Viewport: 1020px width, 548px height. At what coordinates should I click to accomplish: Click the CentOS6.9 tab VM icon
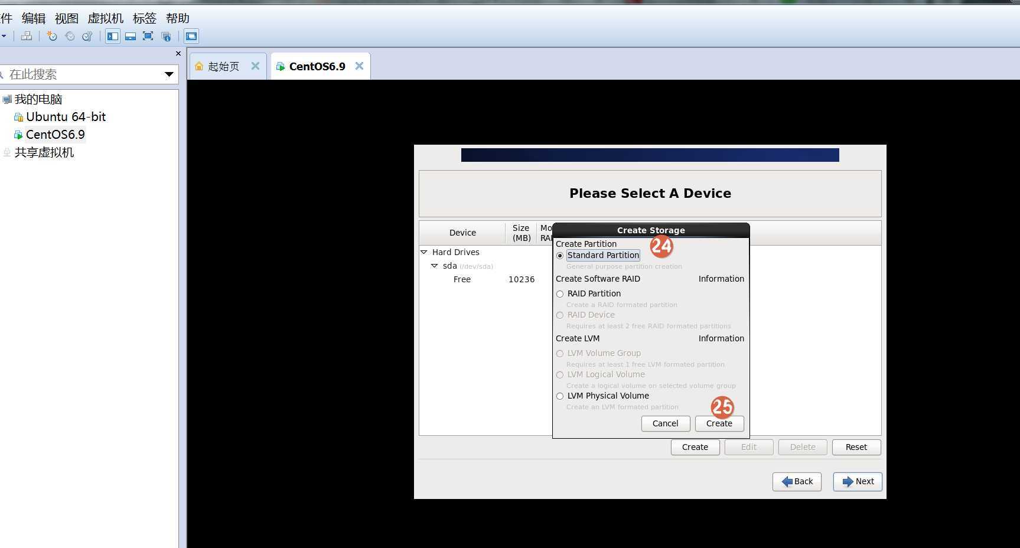tap(281, 66)
